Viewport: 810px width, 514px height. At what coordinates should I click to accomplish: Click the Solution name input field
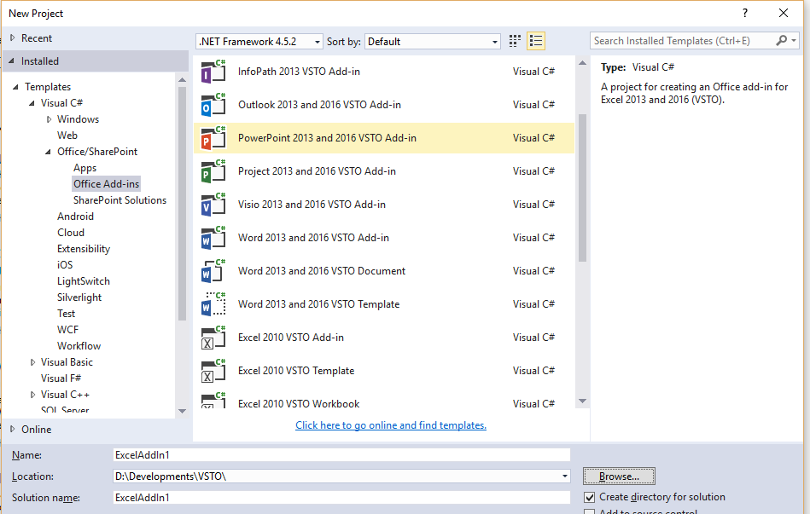click(341, 498)
